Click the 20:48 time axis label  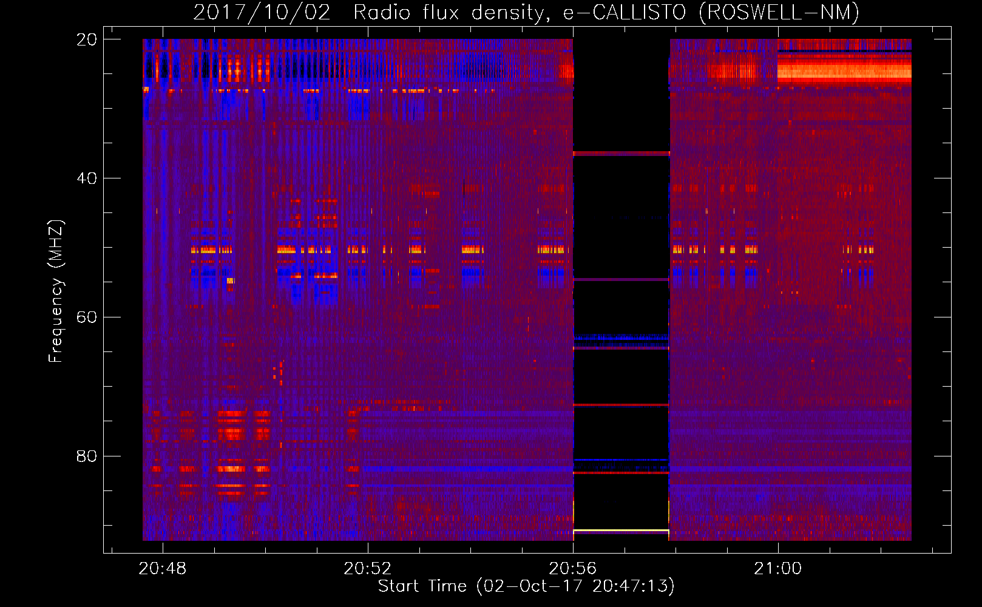(163, 569)
